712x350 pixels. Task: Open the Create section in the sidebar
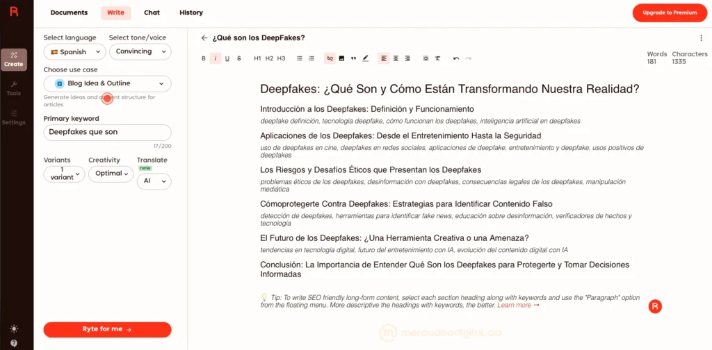click(14, 60)
